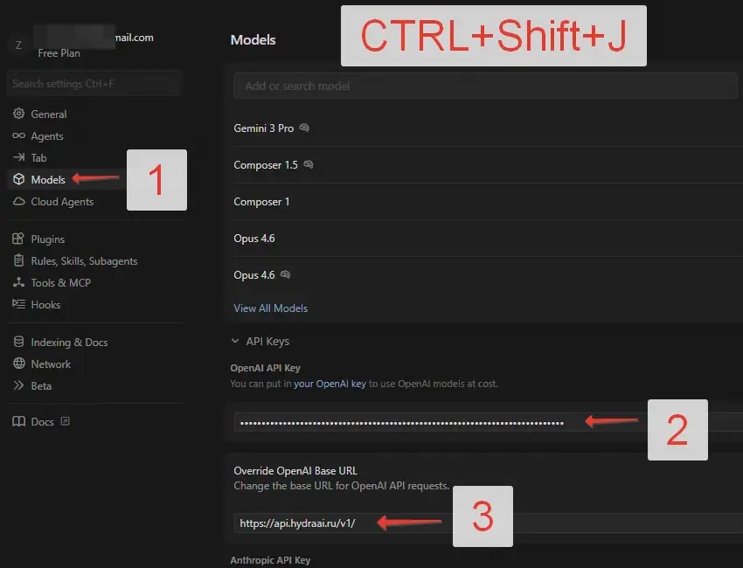Click the Plugins grid icon
This screenshot has height=568, width=743.
click(18, 239)
